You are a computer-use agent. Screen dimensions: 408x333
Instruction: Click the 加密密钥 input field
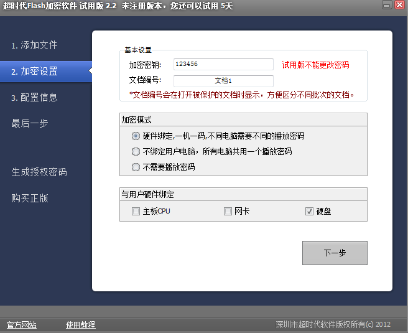coord(223,65)
